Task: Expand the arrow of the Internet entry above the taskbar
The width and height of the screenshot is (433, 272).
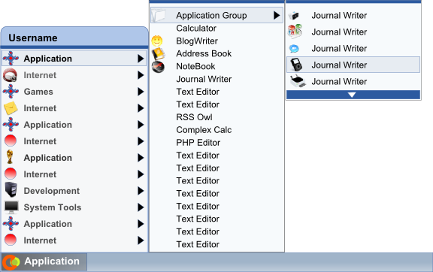Action: pos(141,240)
